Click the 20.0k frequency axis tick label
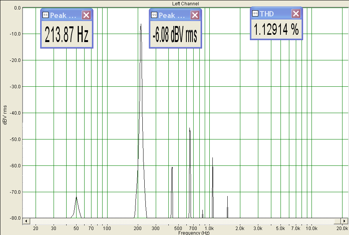 point(342,228)
